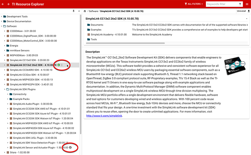251x155 pixels.
Task: Click the Uninstall button
Action: pos(241,12)
